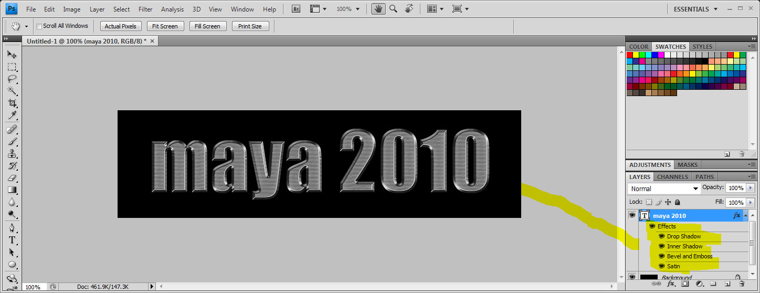
Task: Select the Eyedropper tool
Action: [12, 115]
